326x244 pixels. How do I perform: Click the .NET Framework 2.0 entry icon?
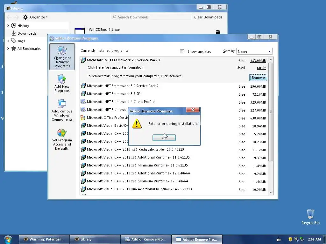(x=83, y=60)
